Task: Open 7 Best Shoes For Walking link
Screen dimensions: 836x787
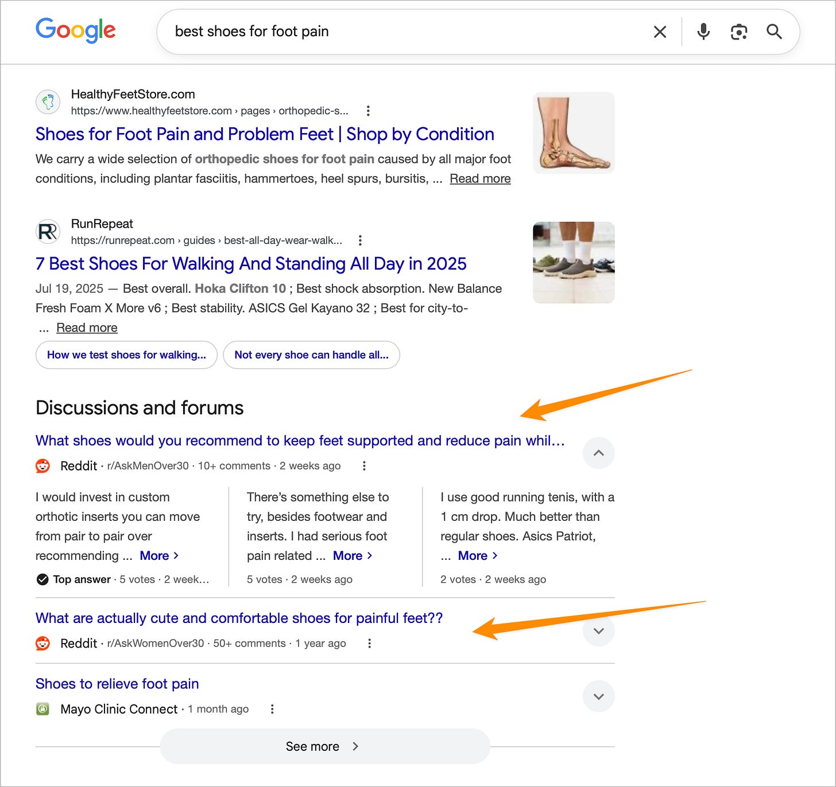Action: 251,264
